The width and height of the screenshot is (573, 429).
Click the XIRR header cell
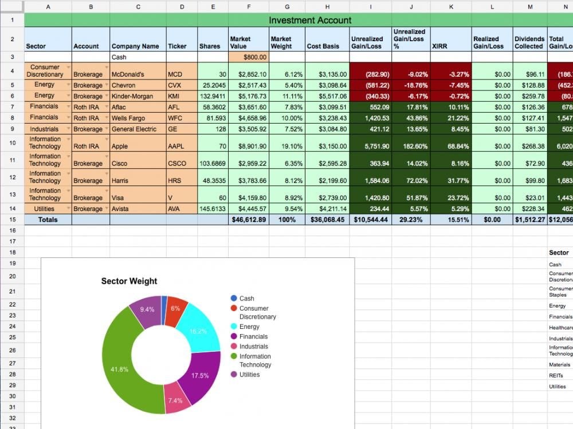pos(451,39)
